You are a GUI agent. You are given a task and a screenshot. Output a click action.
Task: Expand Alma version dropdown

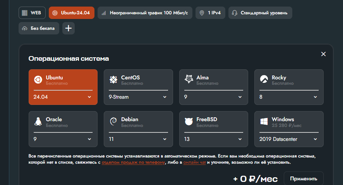point(213,97)
